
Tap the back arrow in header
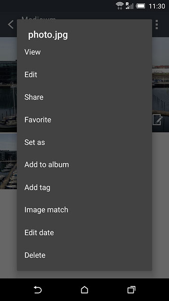point(11,24)
